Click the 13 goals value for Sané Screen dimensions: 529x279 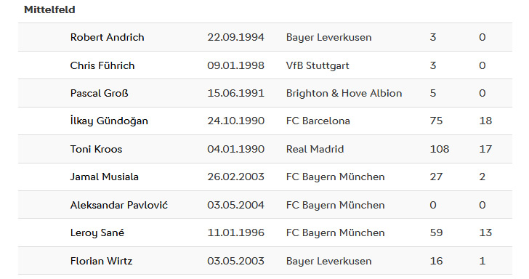pyautogui.click(x=485, y=232)
